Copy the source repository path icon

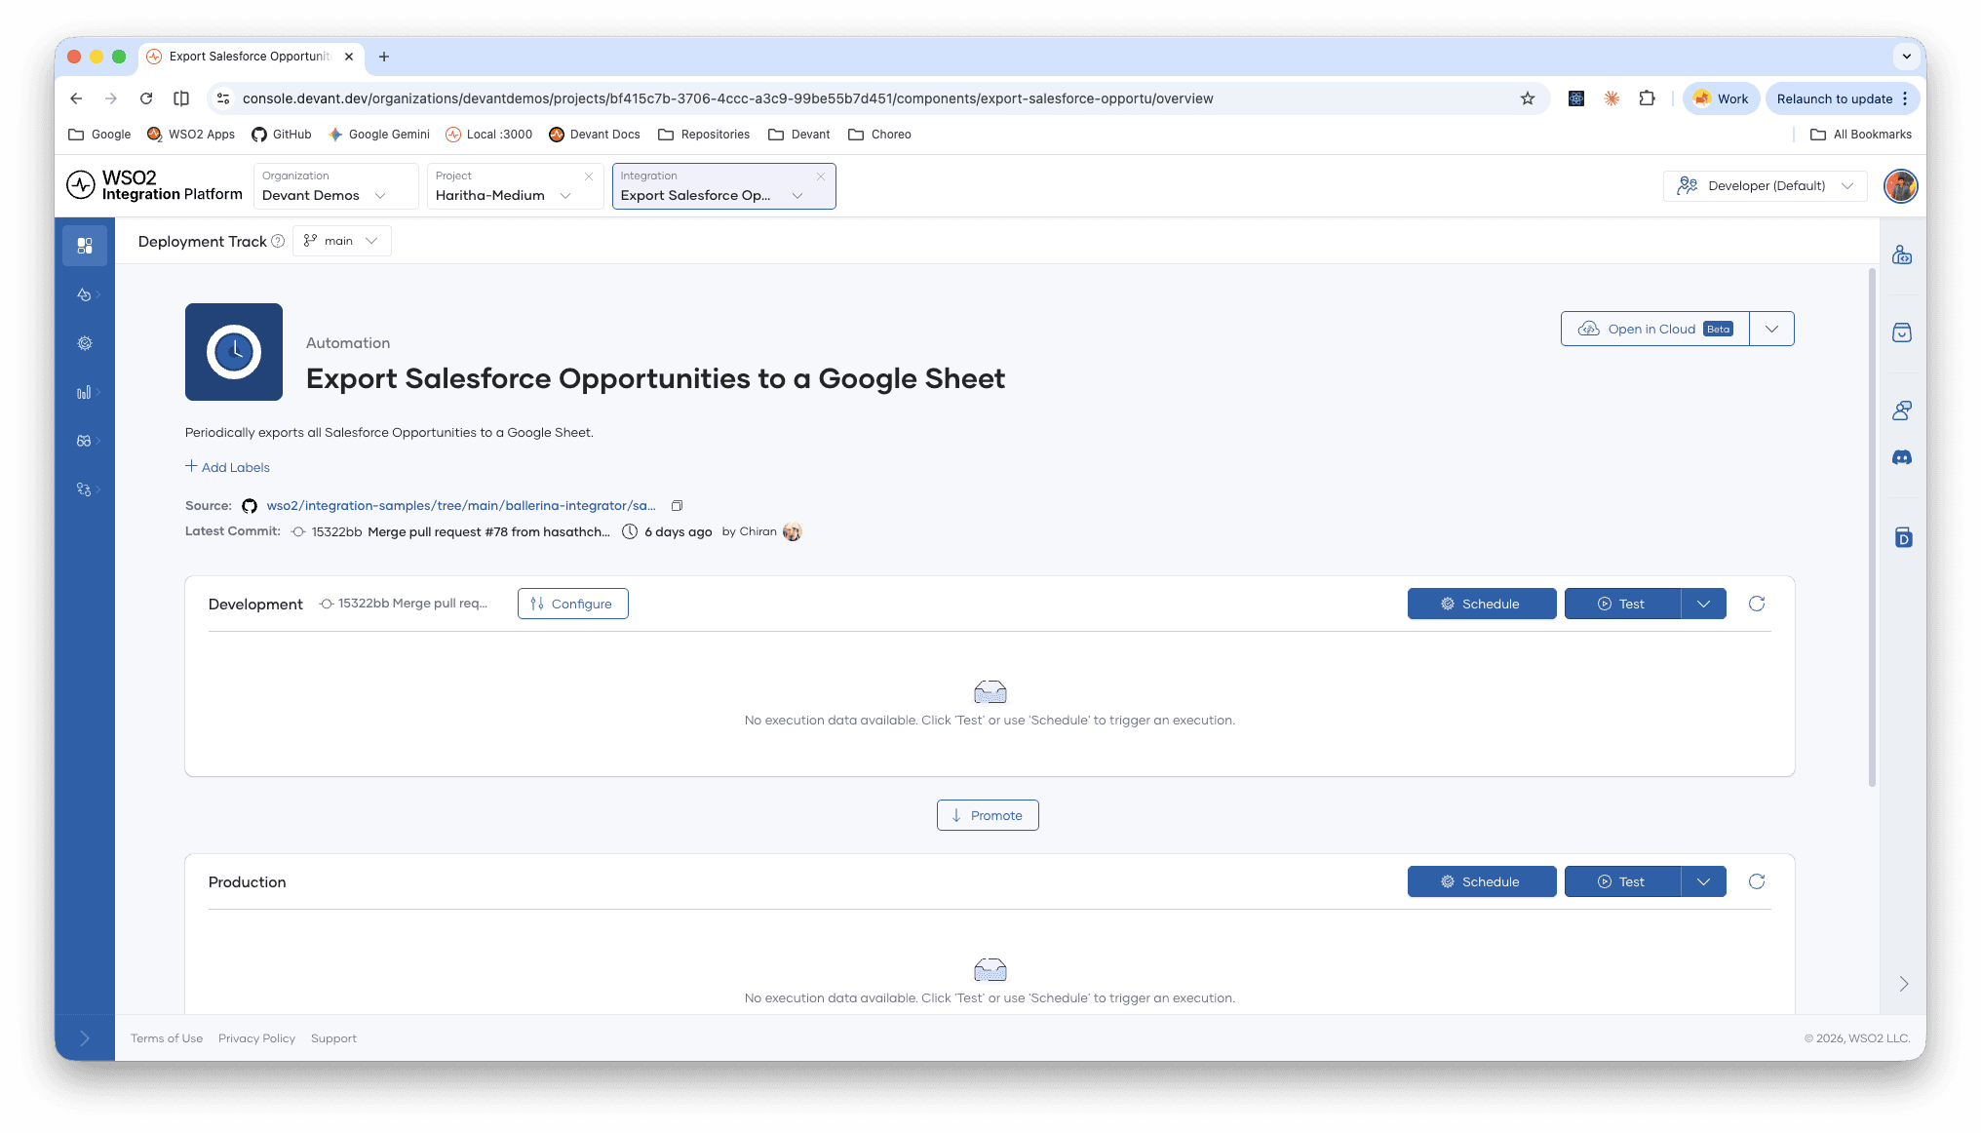677,505
